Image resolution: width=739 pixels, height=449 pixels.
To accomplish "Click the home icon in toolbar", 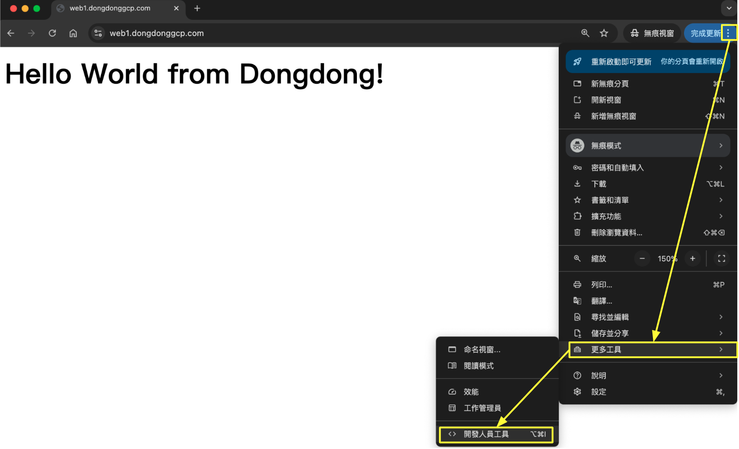I will [x=73, y=33].
